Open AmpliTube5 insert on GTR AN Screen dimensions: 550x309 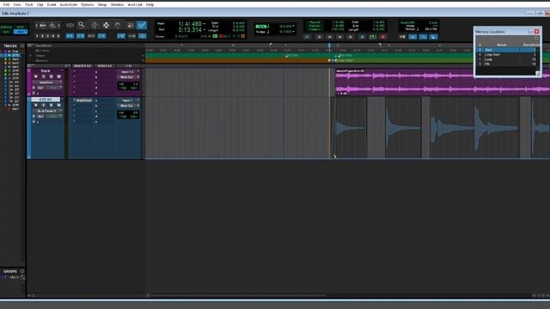click(83, 100)
